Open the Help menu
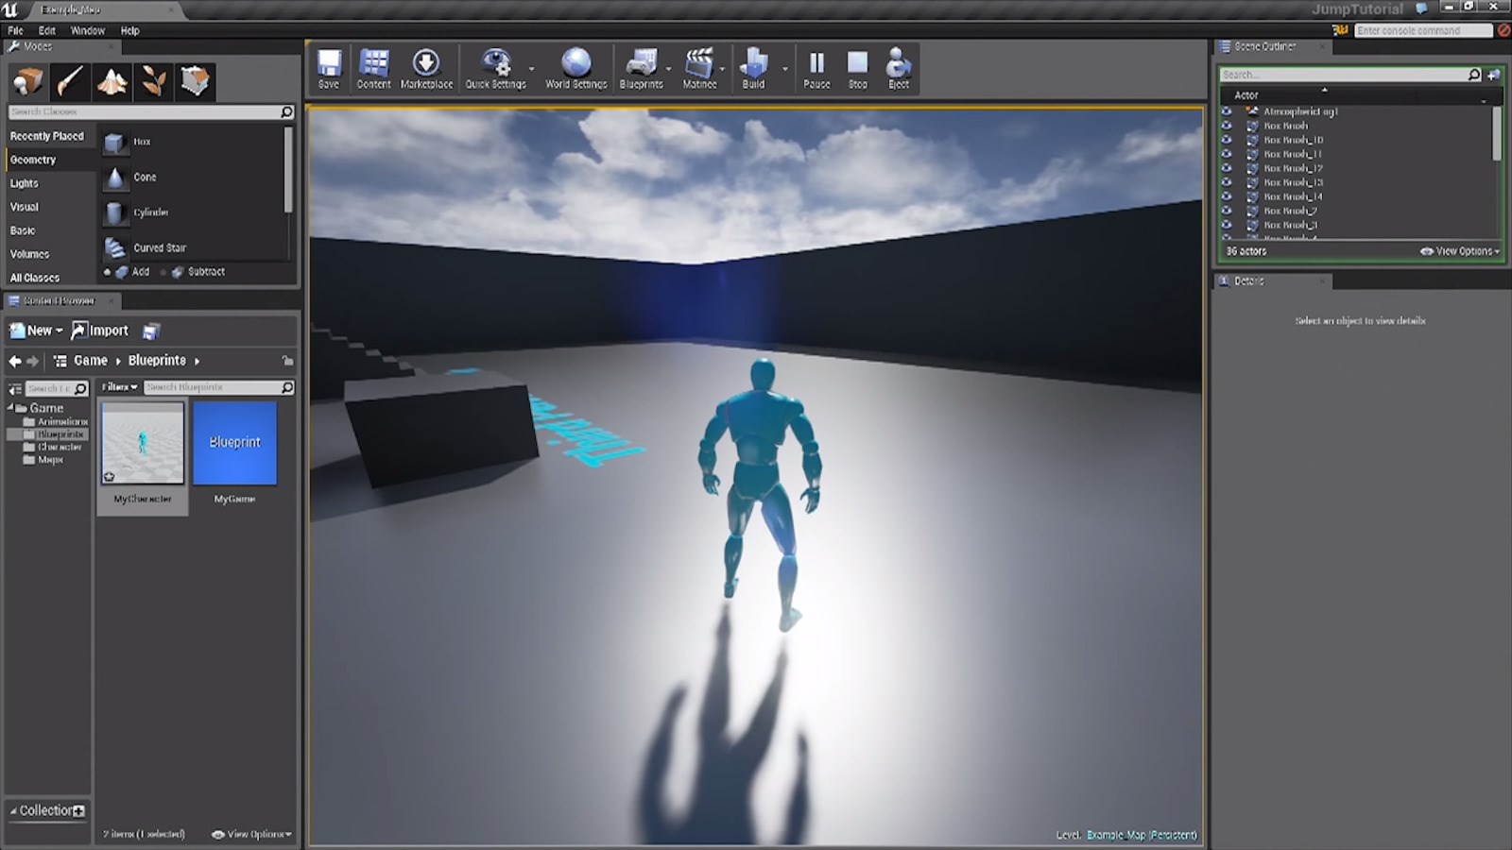The image size is (1512, 850). 130,30
